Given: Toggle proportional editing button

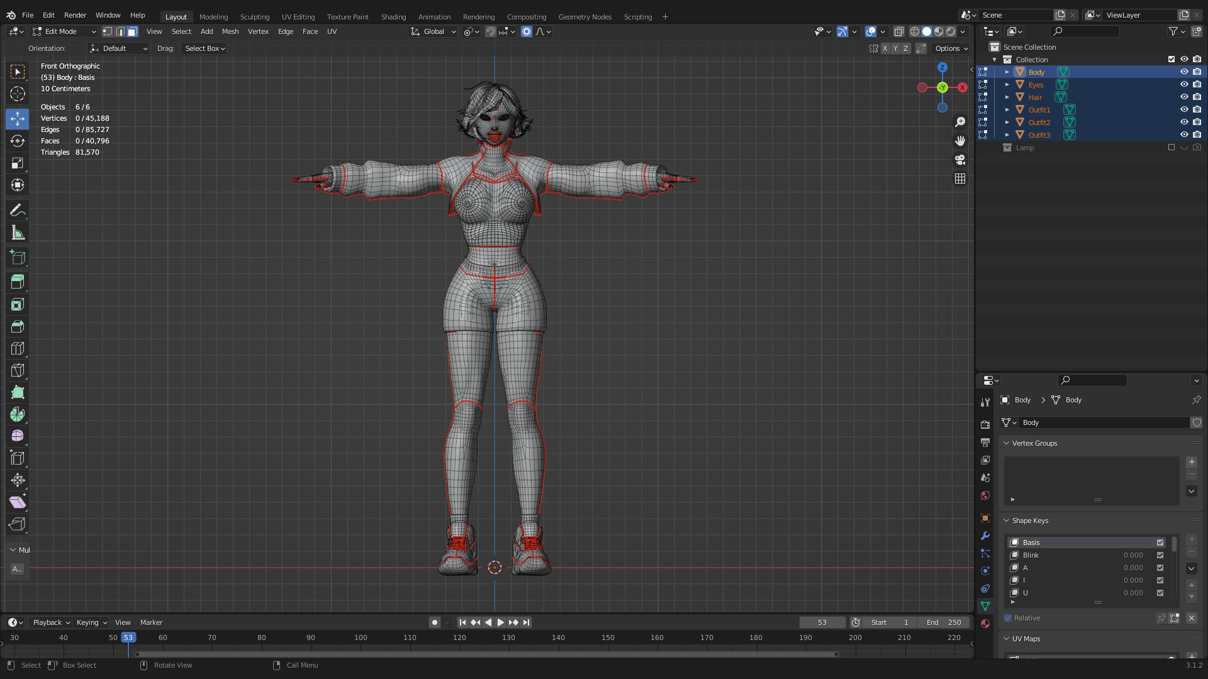Looking at the screenshot, I should (x=527, y=31).
